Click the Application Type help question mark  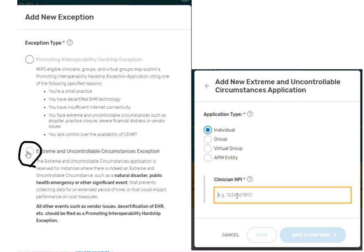[250, 114]
